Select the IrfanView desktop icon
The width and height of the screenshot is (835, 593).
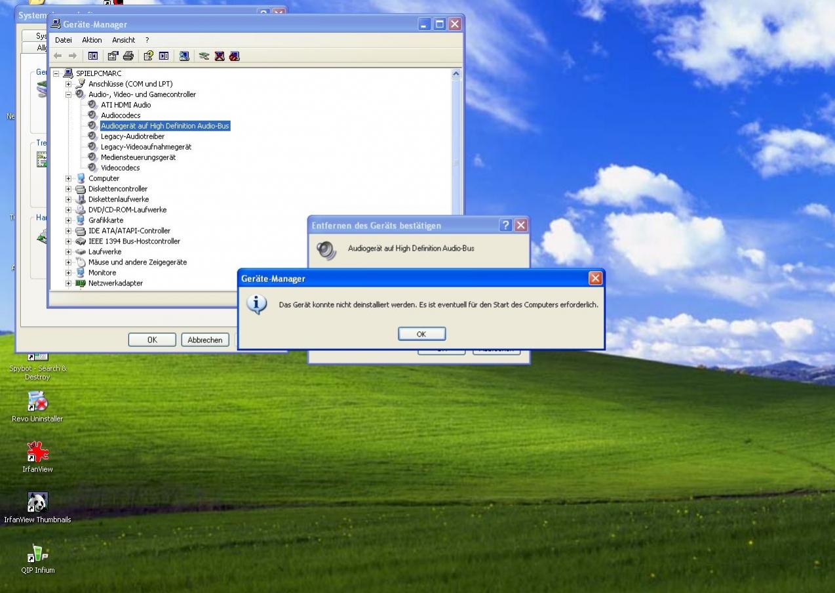(x=37, y=457)
